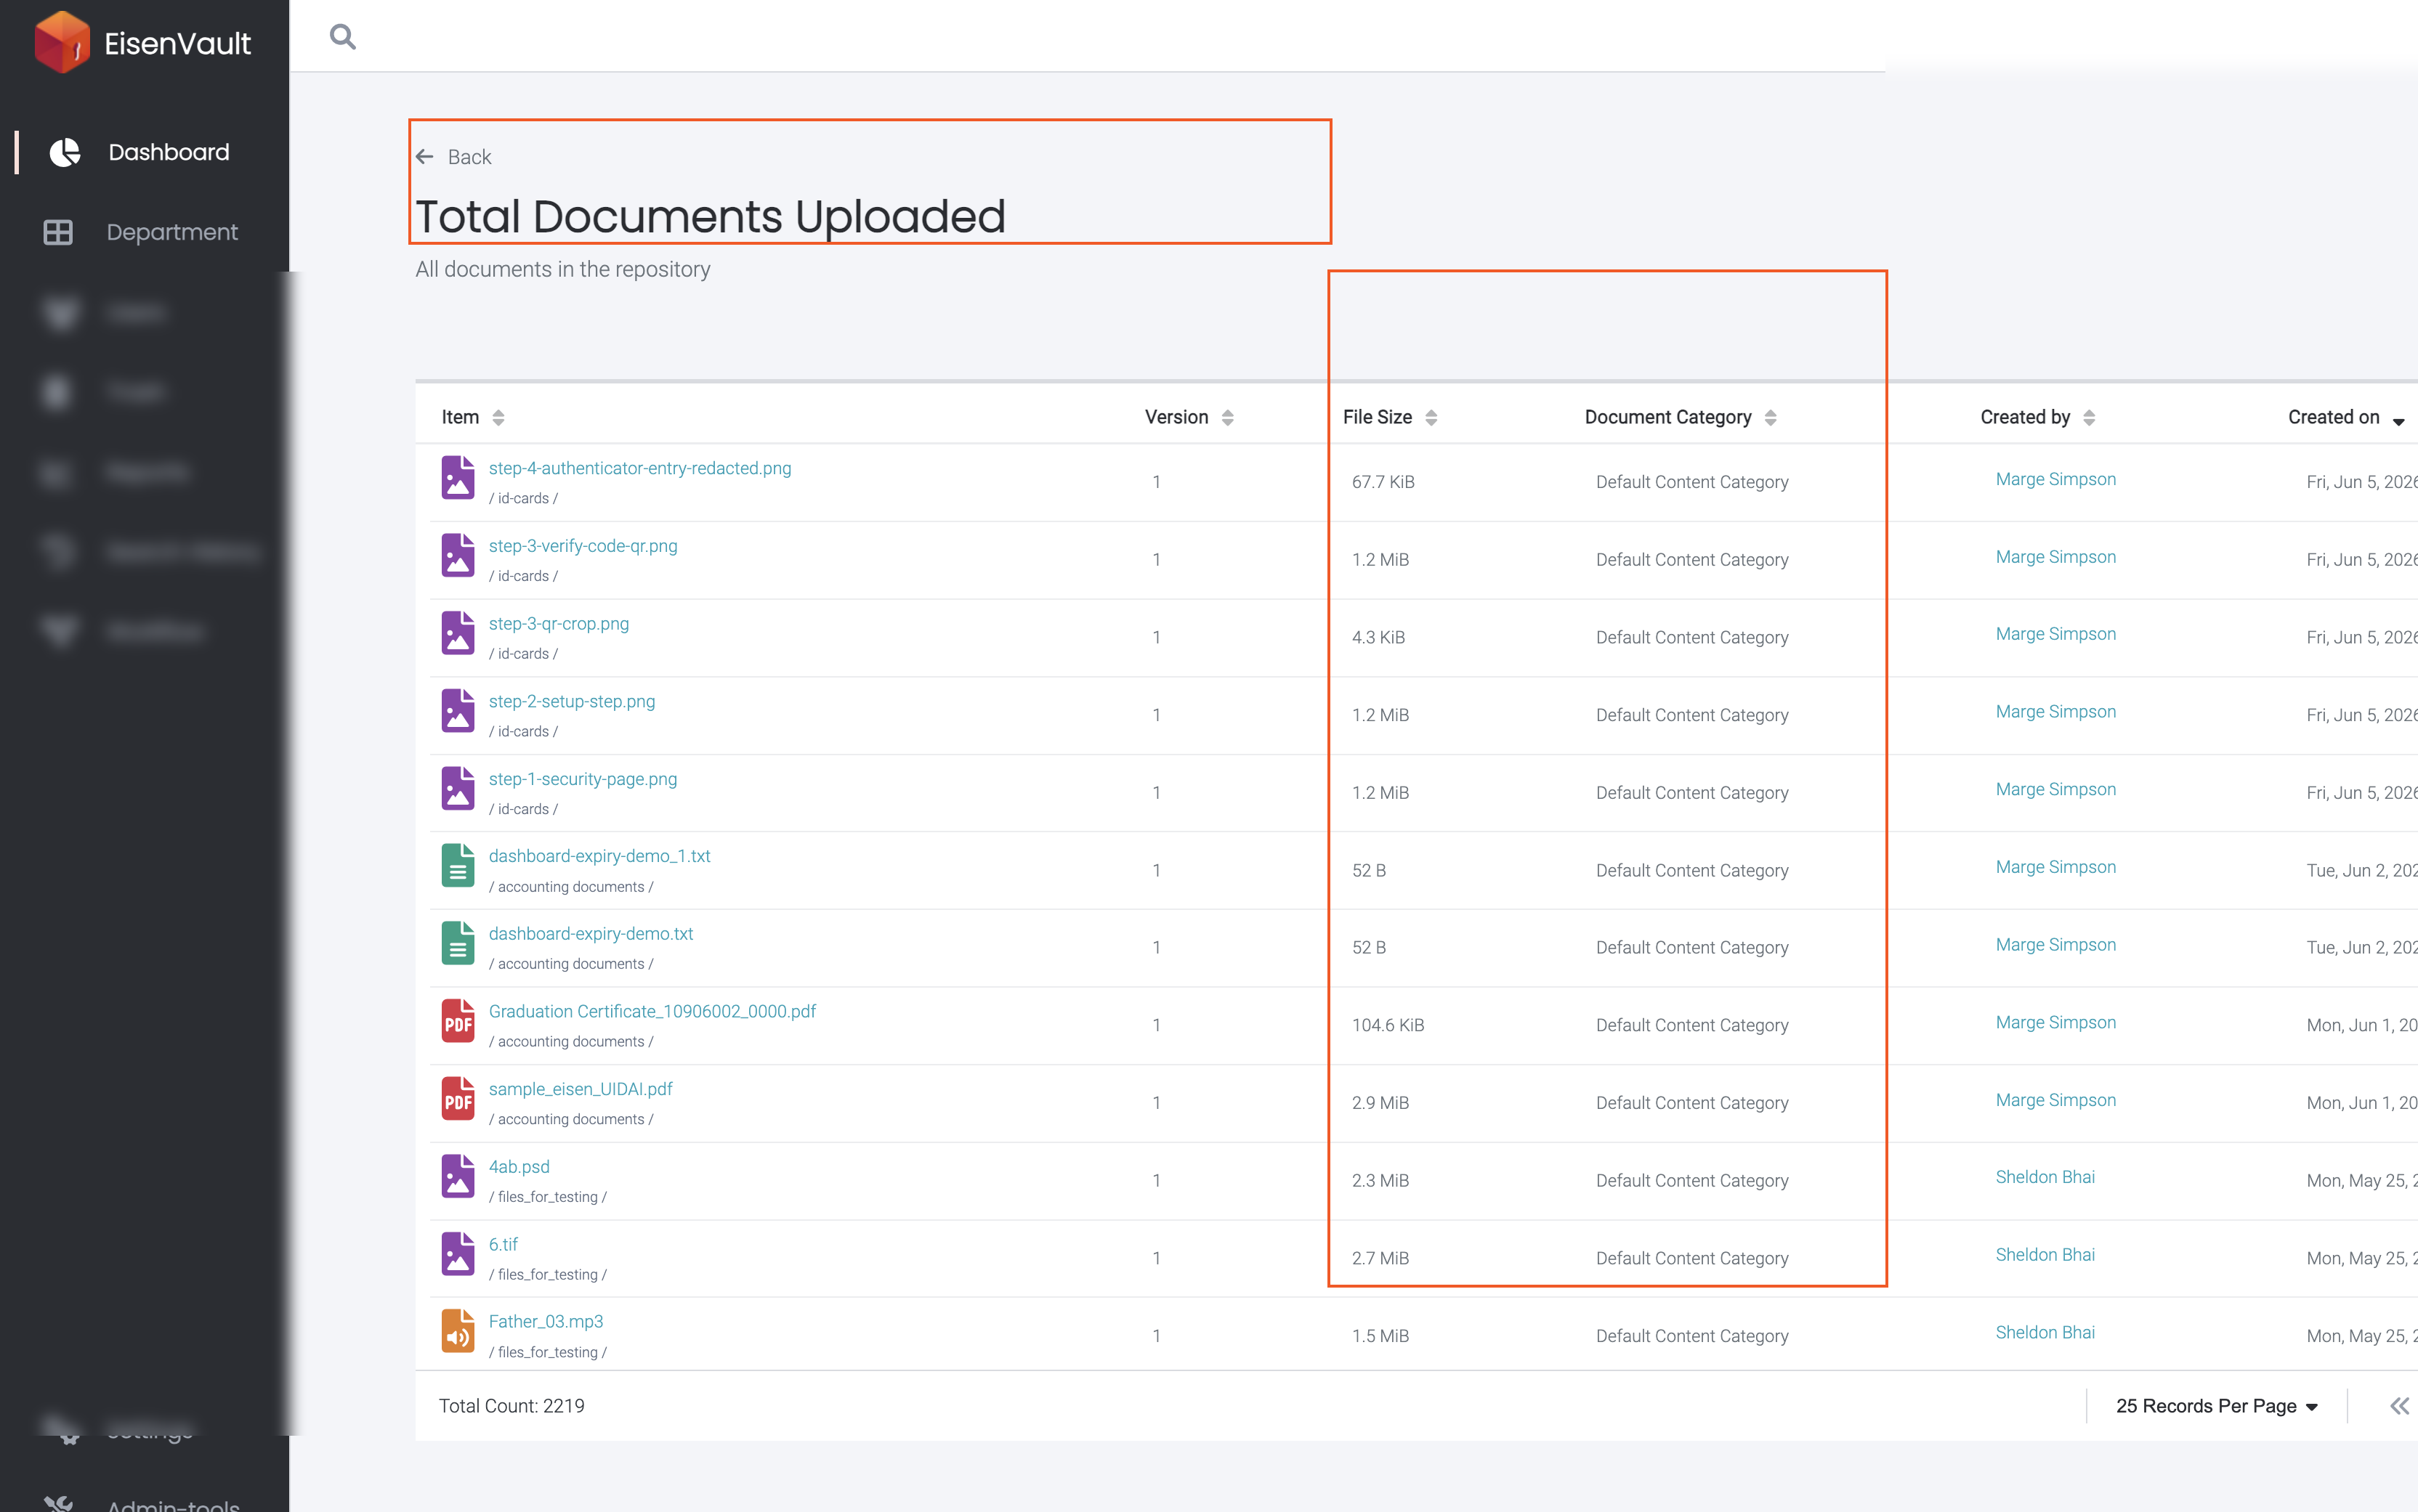Click image icon for step-4-authenticator-entry-redacted.png
The image size is (2418, 1512).
click(x=458, y=477)
